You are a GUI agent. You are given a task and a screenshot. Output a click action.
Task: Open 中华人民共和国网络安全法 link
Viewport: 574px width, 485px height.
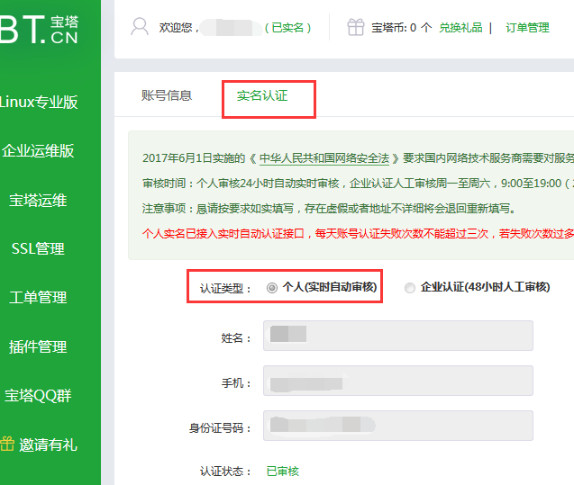click(x=324, y=158)
